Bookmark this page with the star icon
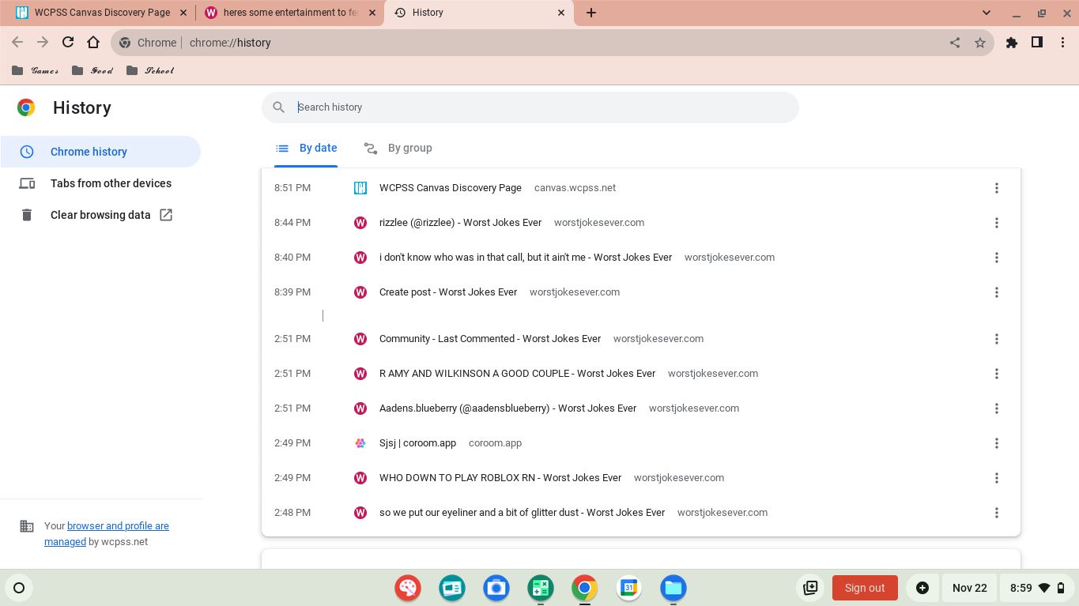Image resolution: width=1079 pixels, height=606 pixels. (x=980, y=43)
